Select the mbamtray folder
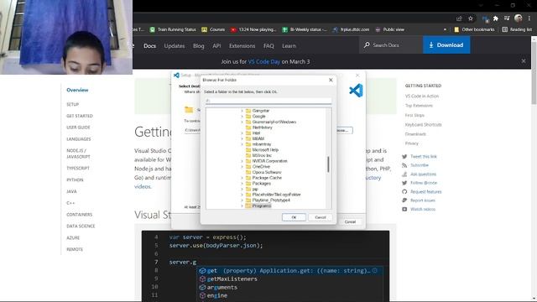The image size is (537, 302). coord(262,144)
